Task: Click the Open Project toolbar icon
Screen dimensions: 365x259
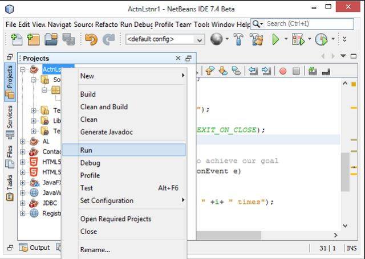Action: [x=51, y=39]
